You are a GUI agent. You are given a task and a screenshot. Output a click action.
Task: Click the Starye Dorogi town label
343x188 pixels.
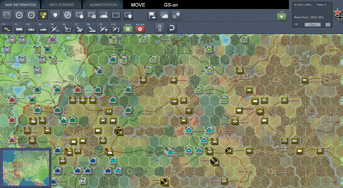coord(282,148)
